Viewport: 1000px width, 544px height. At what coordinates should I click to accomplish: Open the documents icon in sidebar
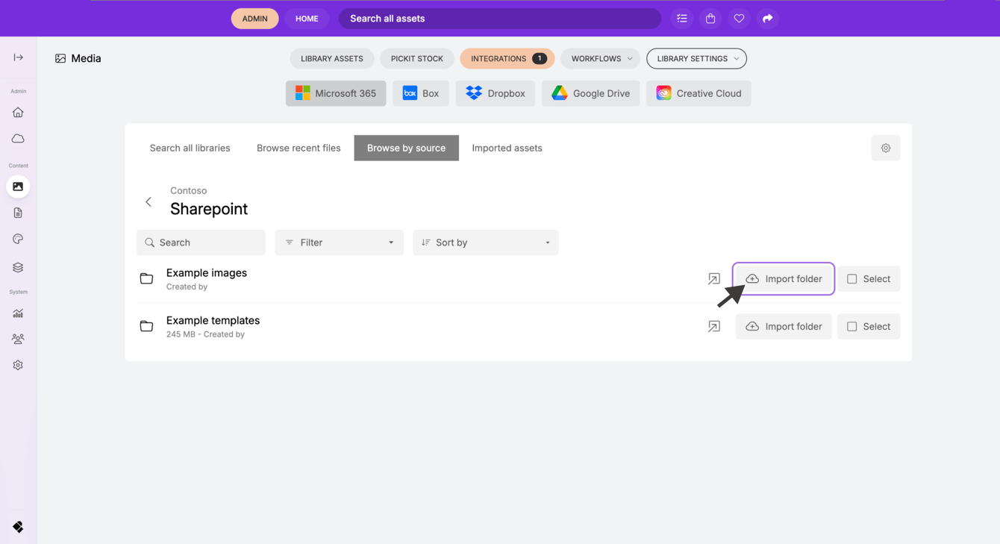(x=18, y=213)
